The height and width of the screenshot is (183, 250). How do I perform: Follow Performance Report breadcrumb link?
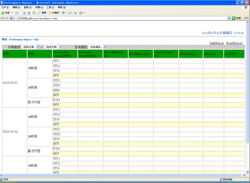tap(21, 39)
